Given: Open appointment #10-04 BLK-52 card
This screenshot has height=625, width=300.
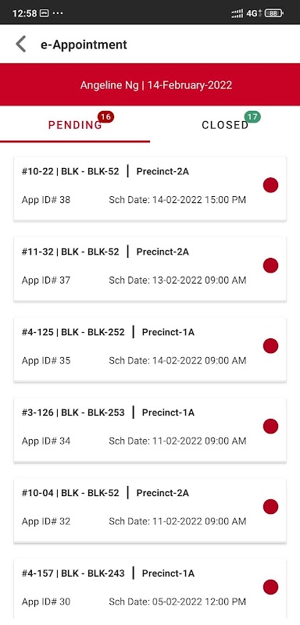Looking at the screenshot, I should click(150, 510).
